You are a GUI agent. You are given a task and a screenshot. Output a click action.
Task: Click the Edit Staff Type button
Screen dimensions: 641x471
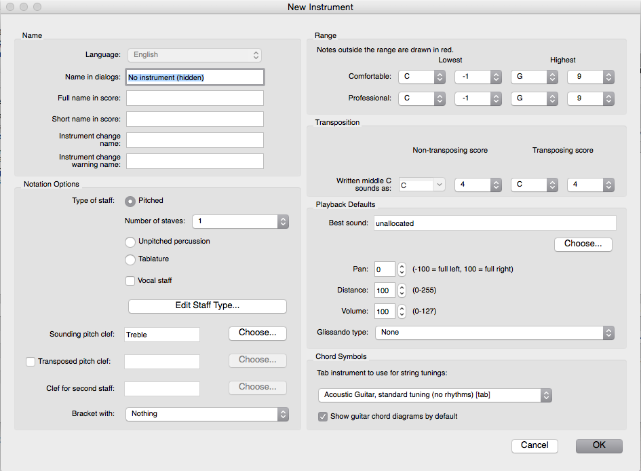[x=207, y=306]
